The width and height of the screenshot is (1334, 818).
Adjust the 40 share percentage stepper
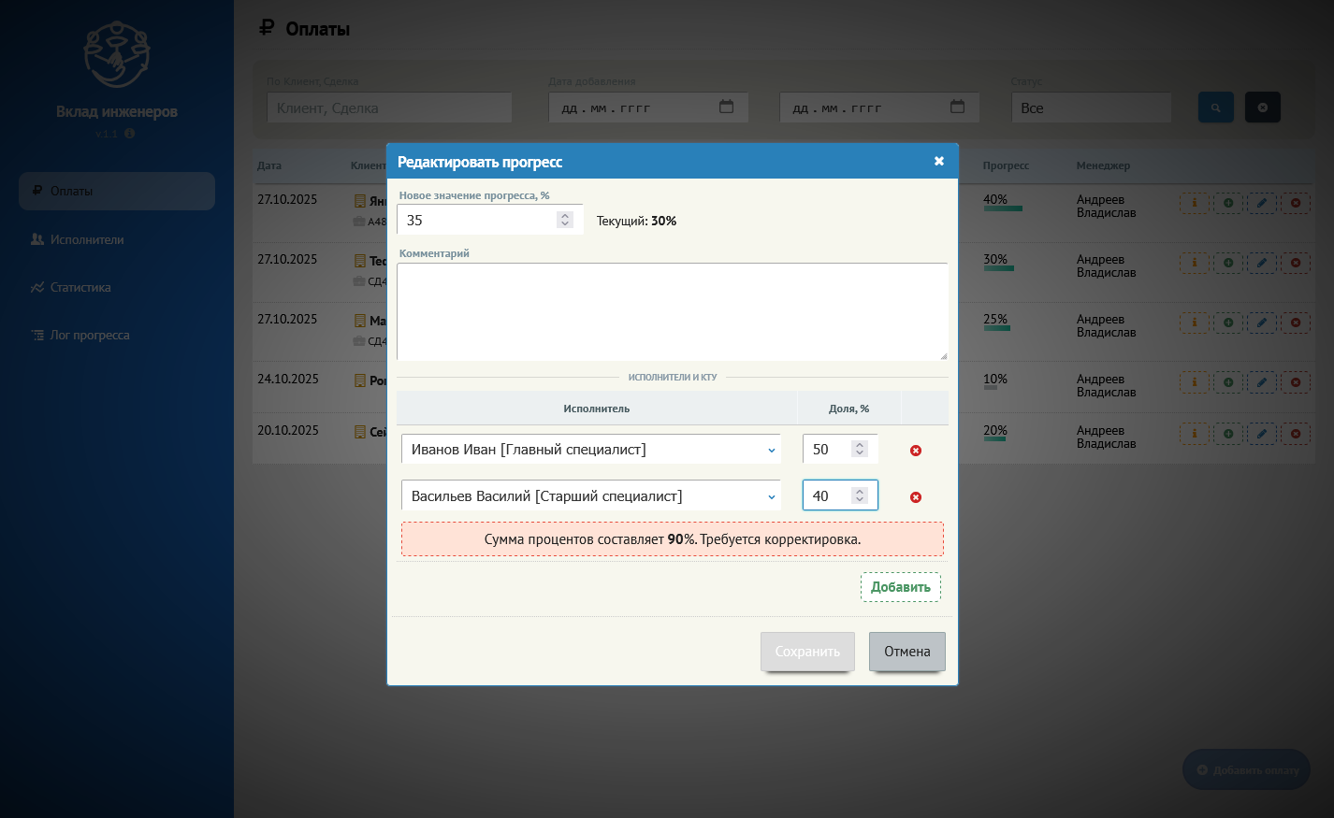click(859, 495)
